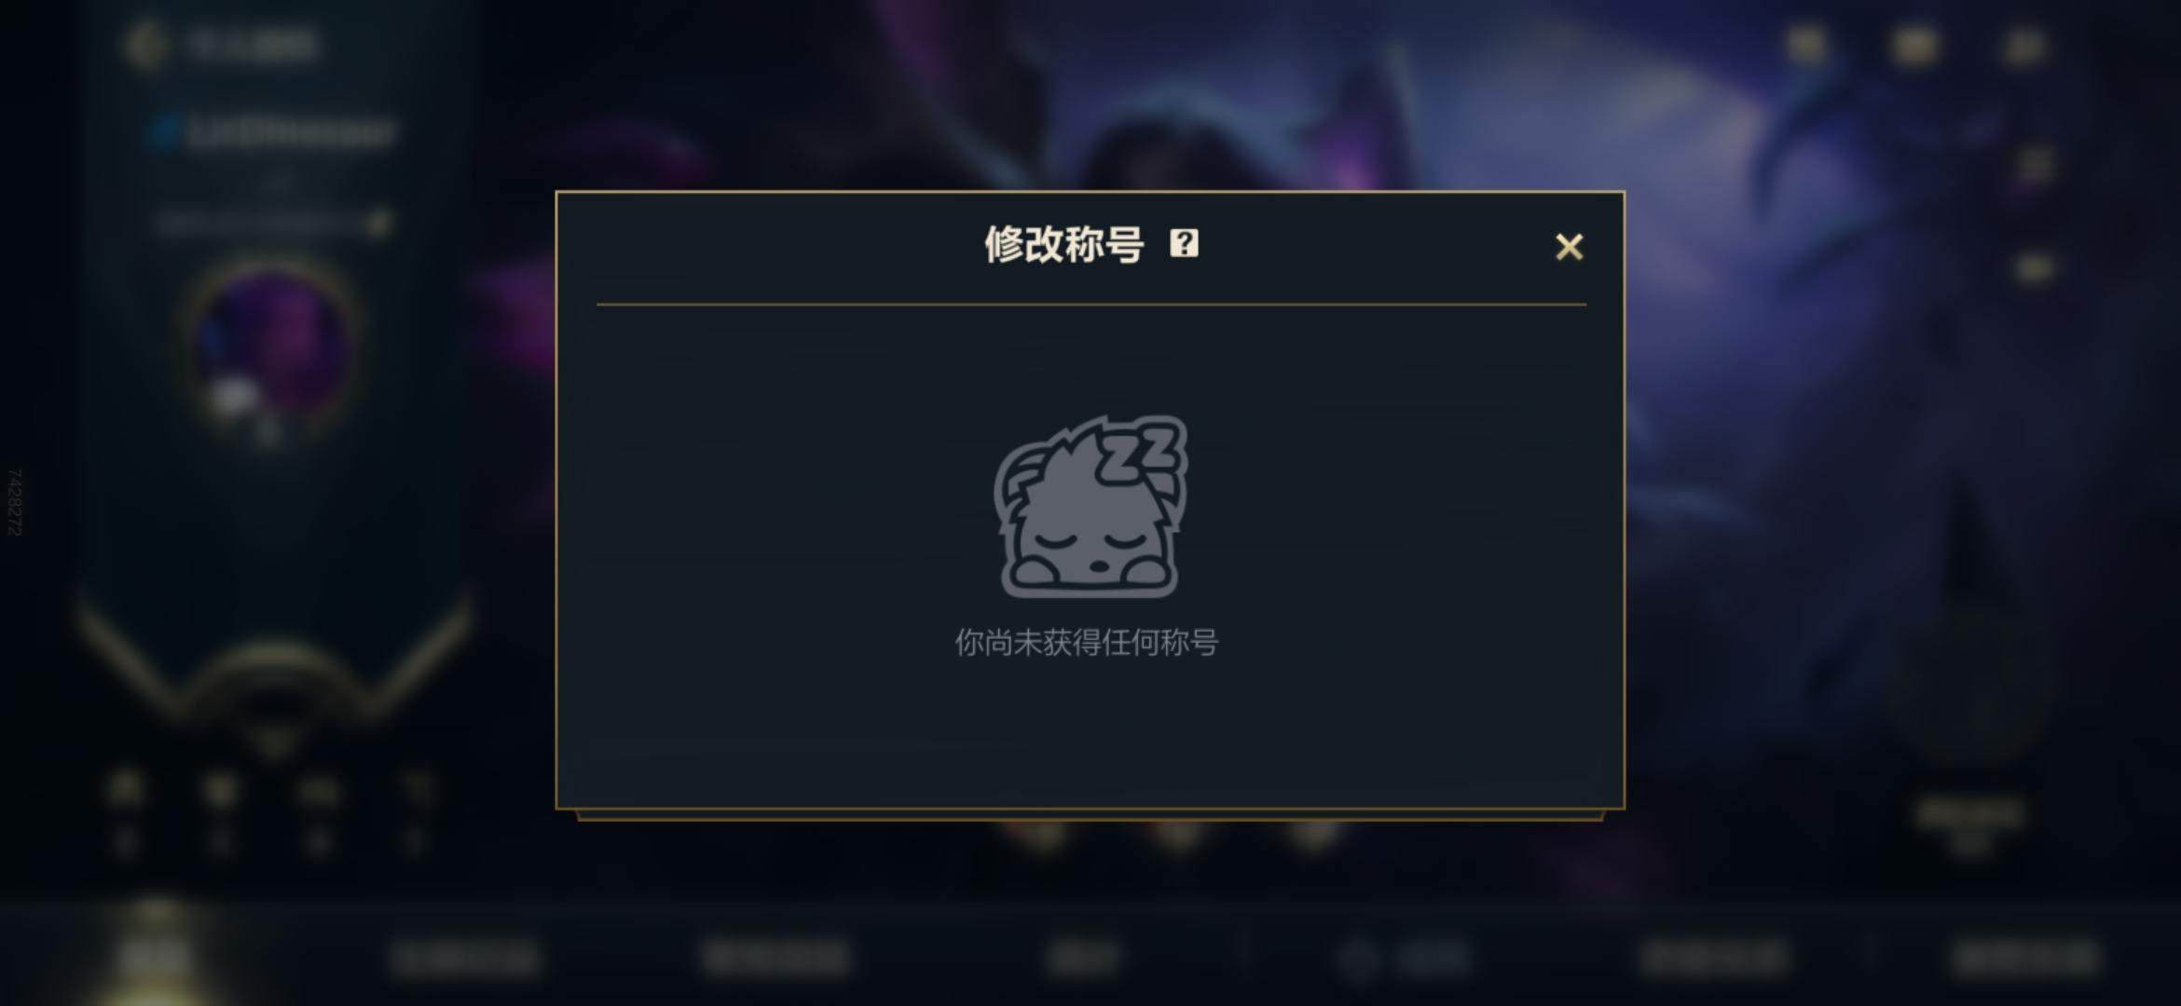
Task: Select the last blurred bottom tab
Action: click(2026, 958)
